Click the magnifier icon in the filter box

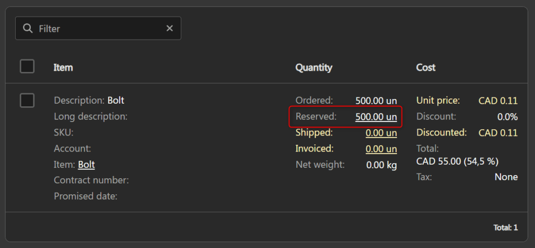[28, 28]
